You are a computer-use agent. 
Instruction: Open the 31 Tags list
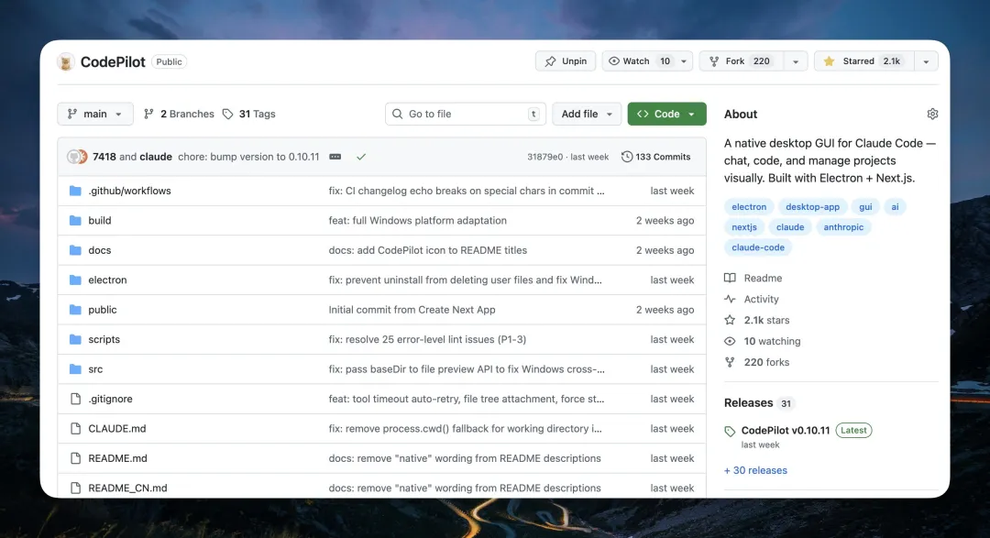coord(248,114)
